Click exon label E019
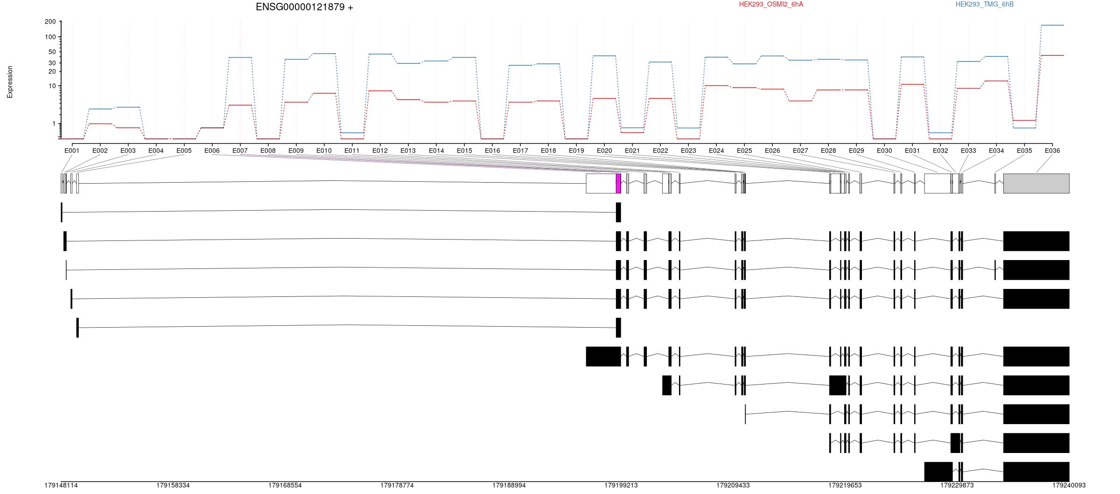The height and width of the screenshot is (494, 1120). click(x=576, y=151)
